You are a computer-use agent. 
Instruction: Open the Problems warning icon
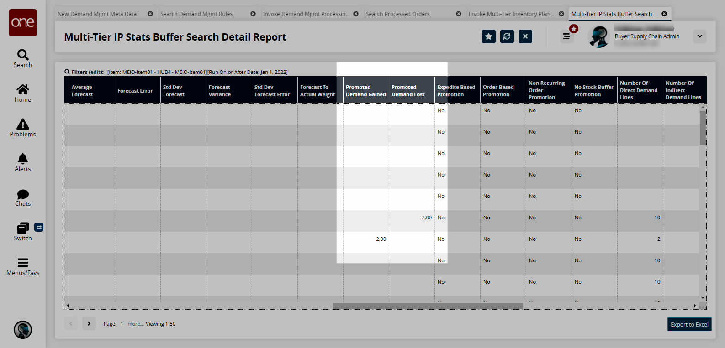point(23,127)
